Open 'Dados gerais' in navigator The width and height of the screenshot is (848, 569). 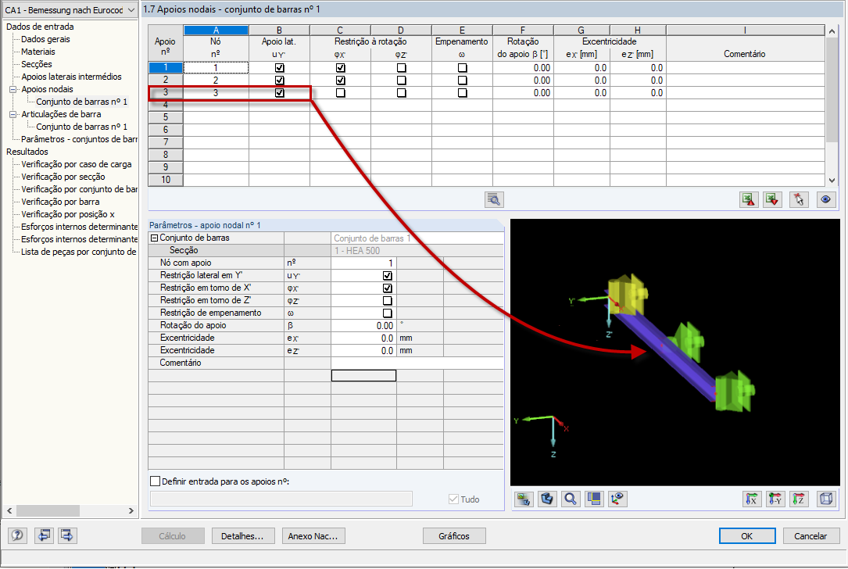[45, 40]
